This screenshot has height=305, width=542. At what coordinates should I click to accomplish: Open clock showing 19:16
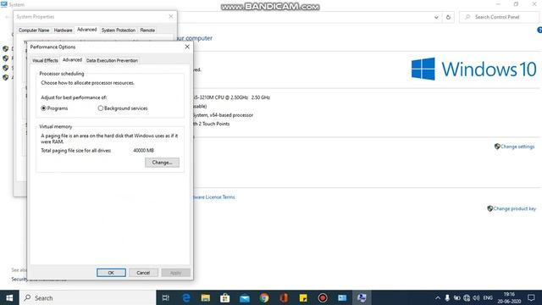(509, 297)
